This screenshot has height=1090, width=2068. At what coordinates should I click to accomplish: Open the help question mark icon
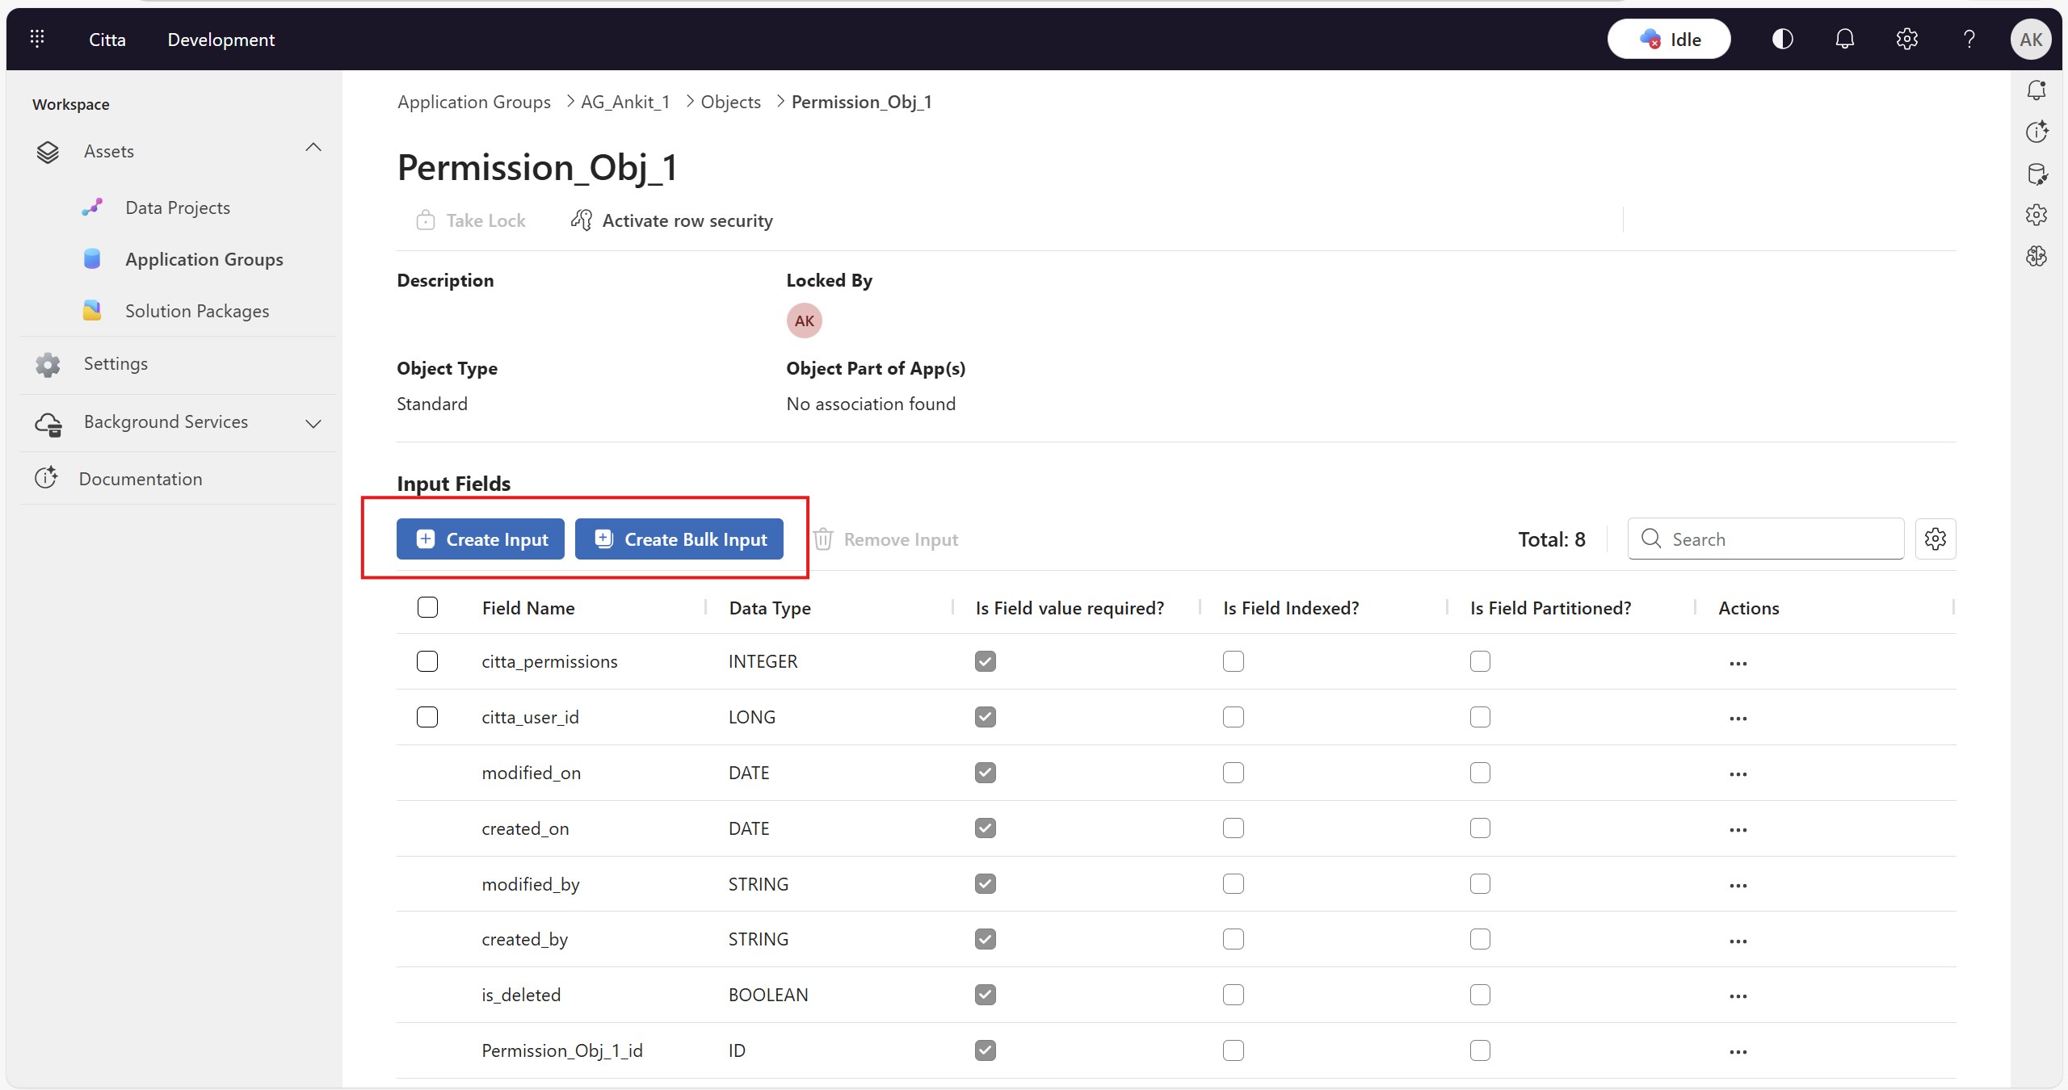click(1969, 39)
